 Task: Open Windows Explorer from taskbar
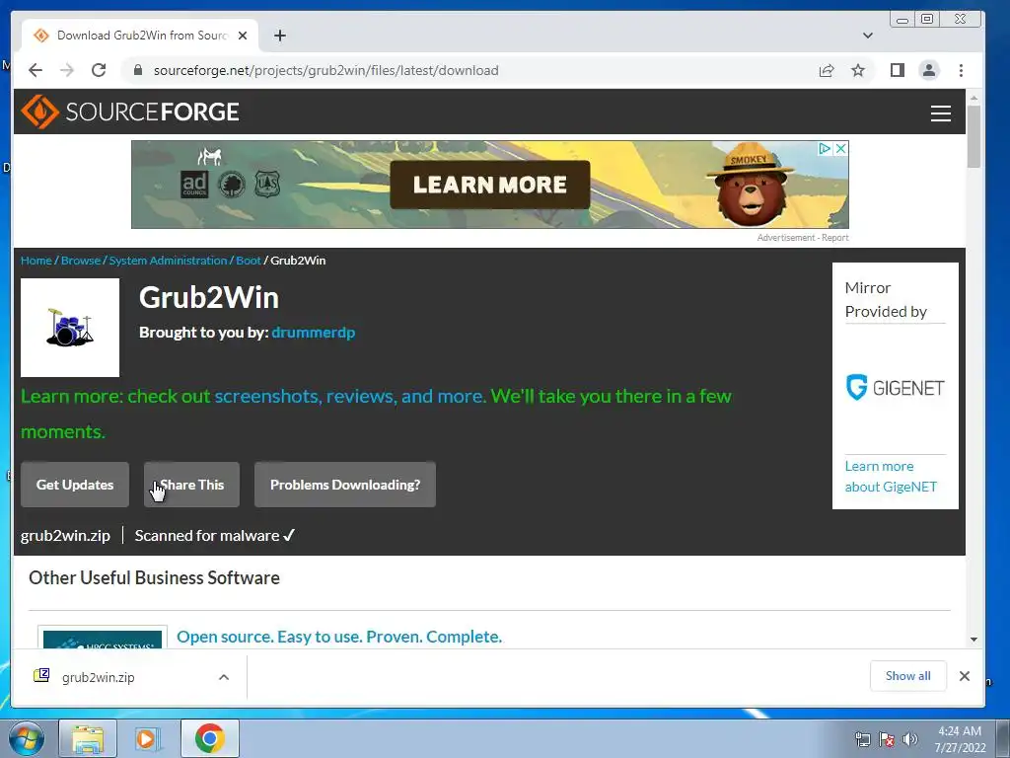tap(88, 738)
